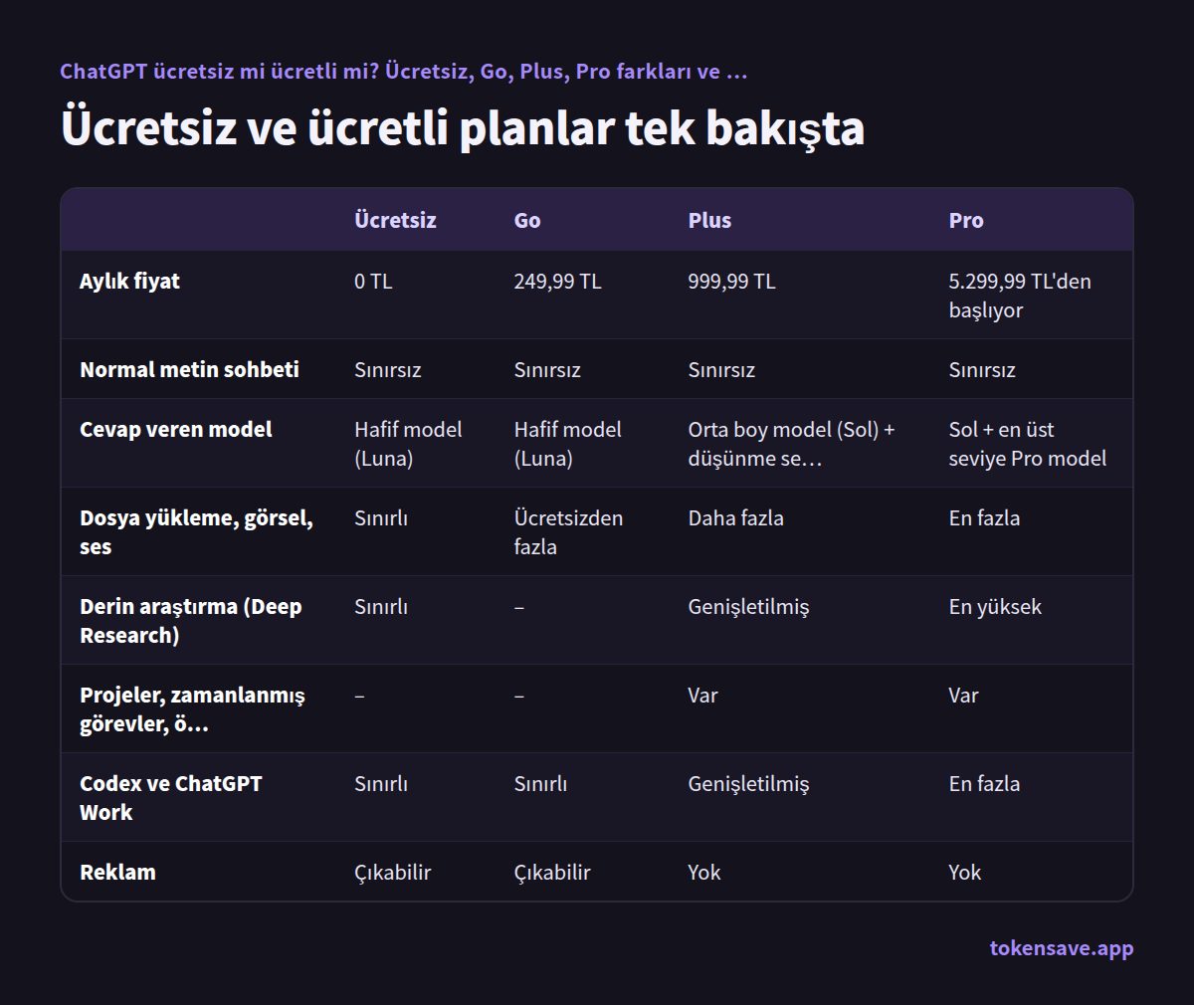Image resolution: width=1194 pixels, height=1005 pixels.
Task: Click the '0 TL' price cell
Action: (373, 282)
